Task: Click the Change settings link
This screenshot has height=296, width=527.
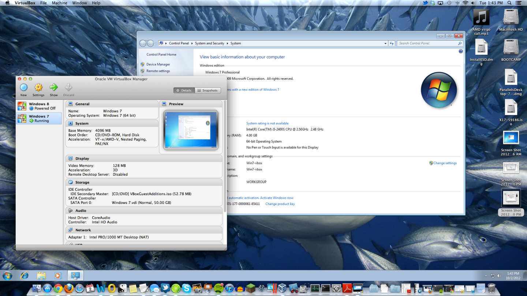Action: (x=445, y=163)
